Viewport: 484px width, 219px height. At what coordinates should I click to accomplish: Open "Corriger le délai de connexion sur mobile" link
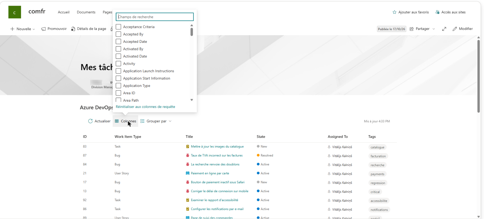(x=220, y=191)
